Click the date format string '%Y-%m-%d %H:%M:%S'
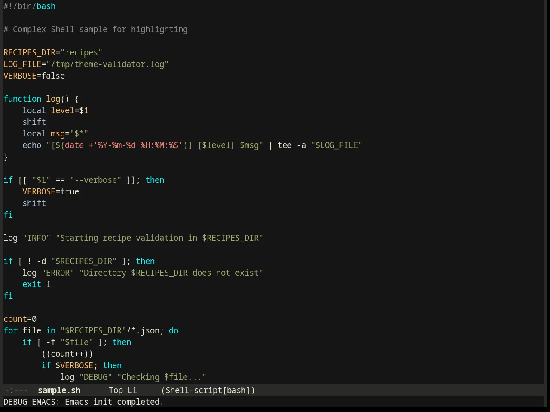The image size is (550, 412). 138,145
